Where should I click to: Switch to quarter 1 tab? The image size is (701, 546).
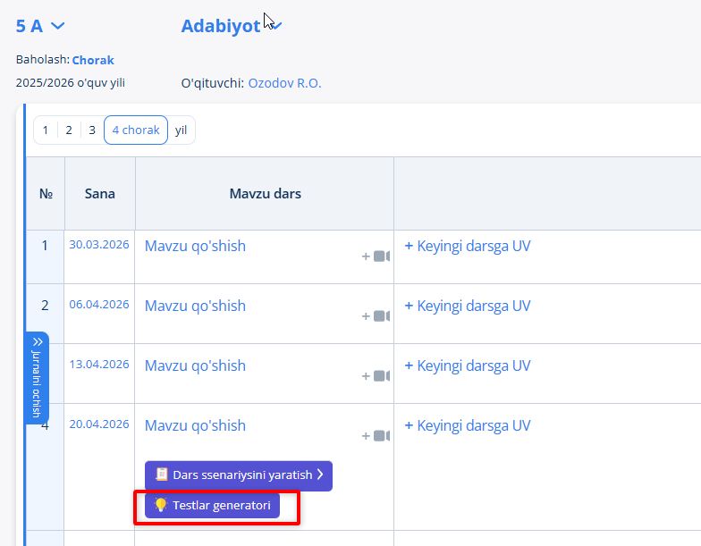point(46,130)
